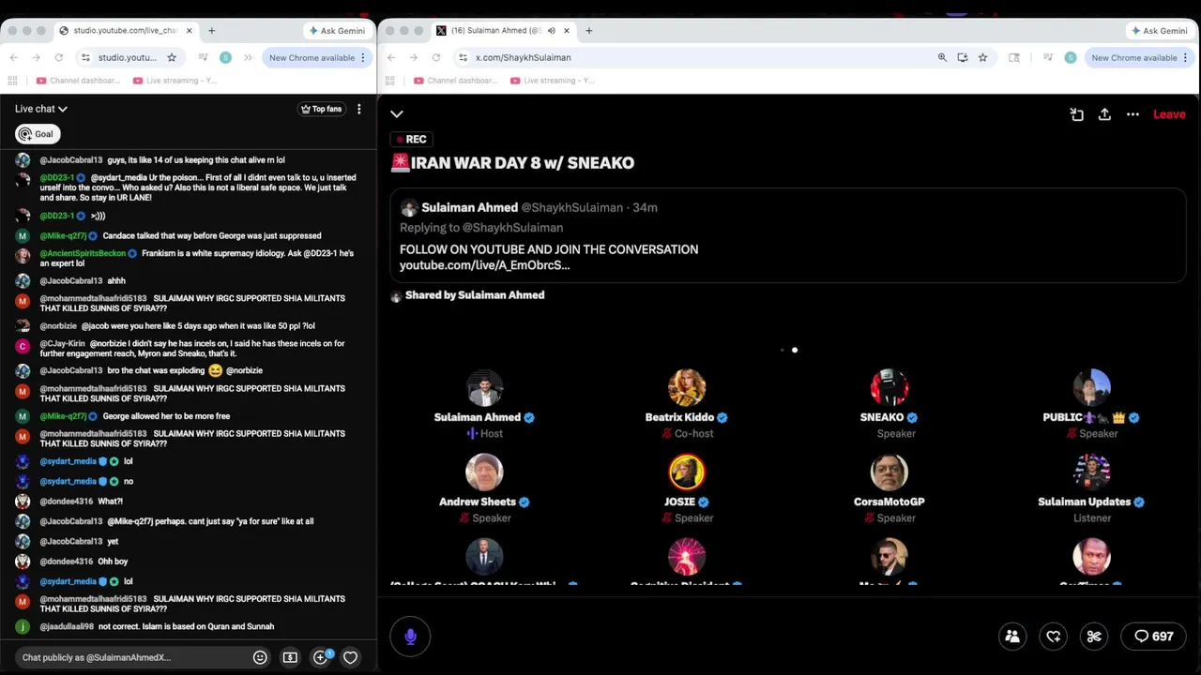Close the studio.youtube.com tab
1201x675 pixels.
[189, 30]
